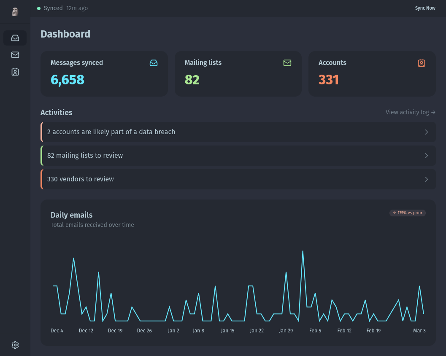Click the Jan 8 axis label

(x=199, y=330)
